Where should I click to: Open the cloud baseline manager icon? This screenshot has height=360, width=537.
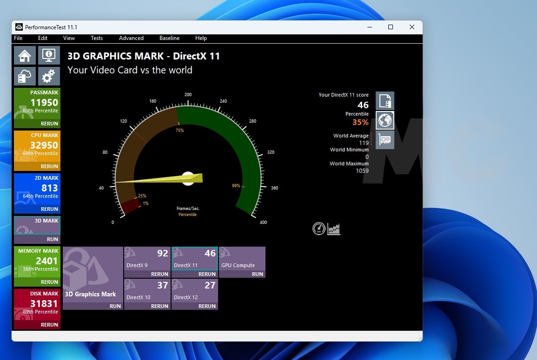coord(25,76)
